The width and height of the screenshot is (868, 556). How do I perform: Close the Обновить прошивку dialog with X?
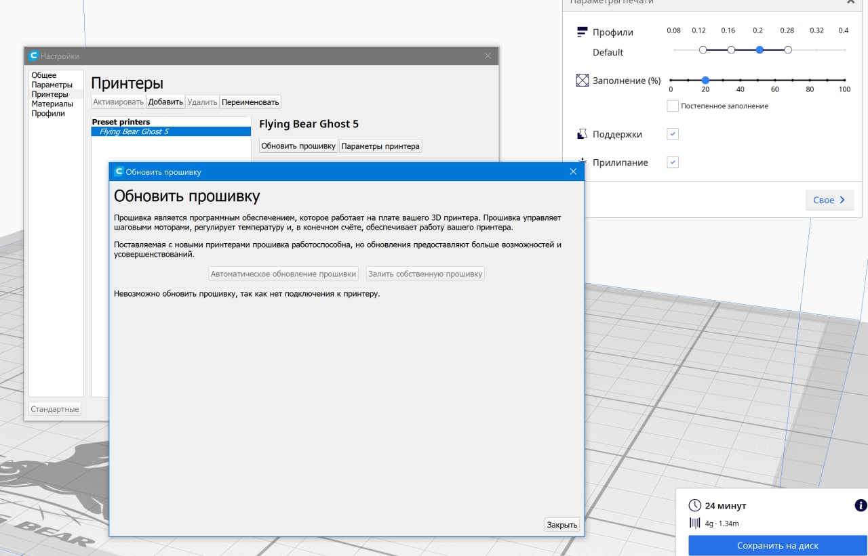click(x=573, y=172)
